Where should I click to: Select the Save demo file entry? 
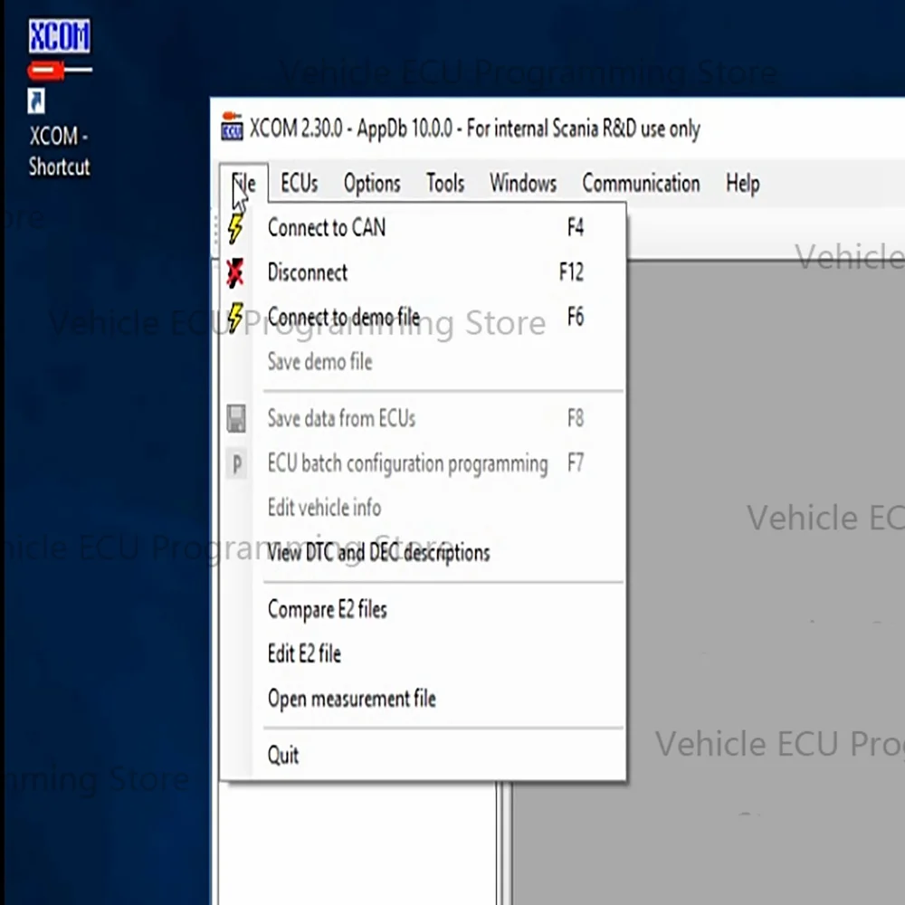pyautogui.click(x=423, y=362)
